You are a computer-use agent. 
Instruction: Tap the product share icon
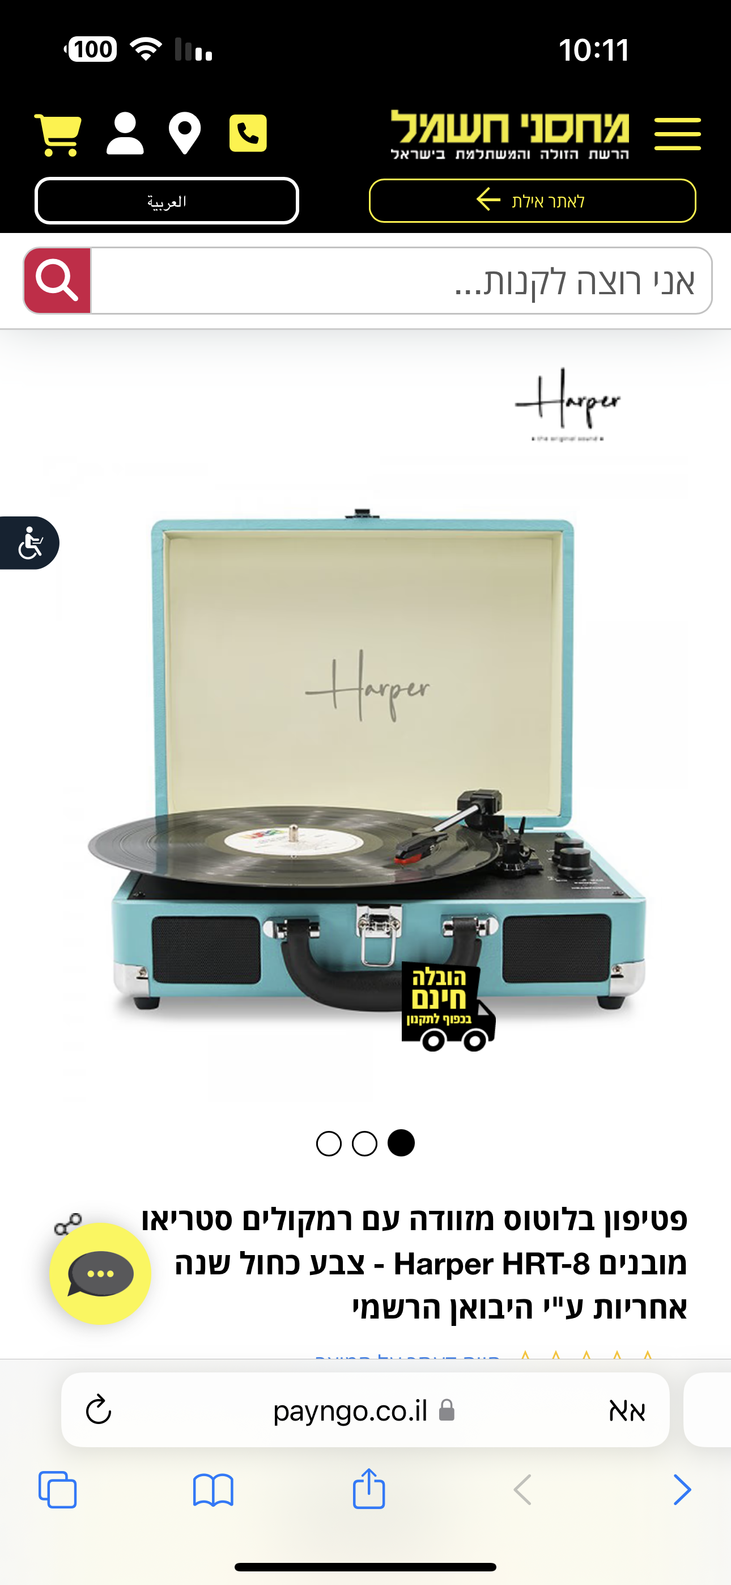point(67,1224)
